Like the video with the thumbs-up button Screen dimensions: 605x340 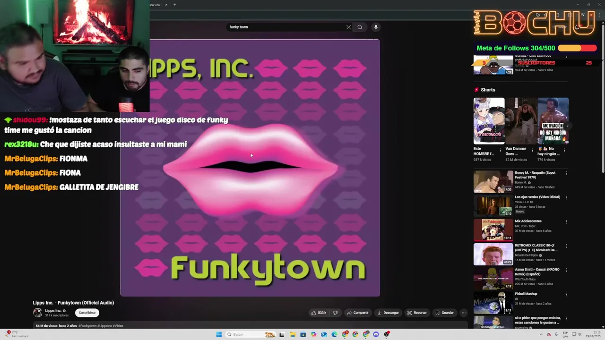pyautogui.click(x=319, y=313)
